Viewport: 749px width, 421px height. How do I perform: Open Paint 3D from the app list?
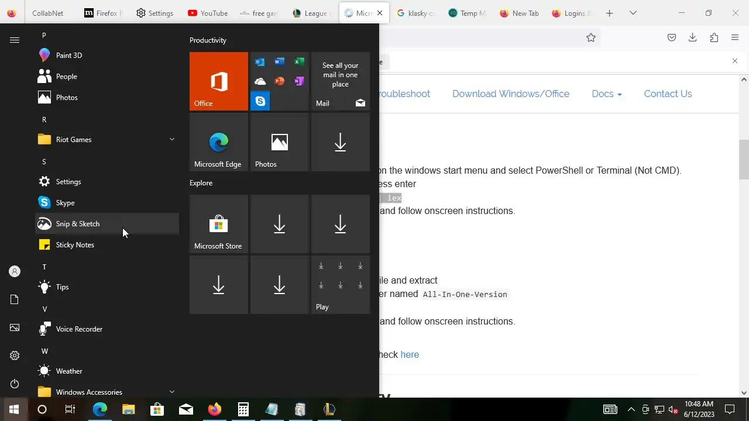(107, 56)
